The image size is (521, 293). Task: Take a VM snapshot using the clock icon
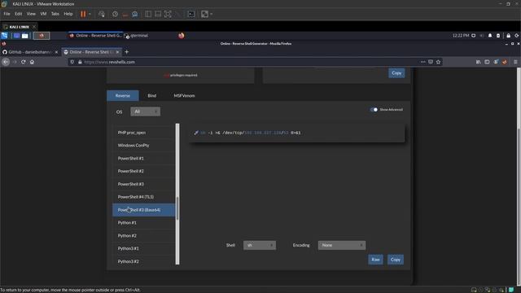tap(115, 14)
